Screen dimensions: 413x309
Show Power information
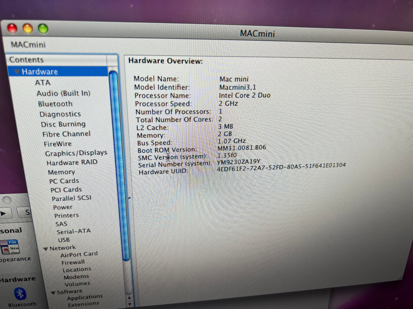point(63,207)
